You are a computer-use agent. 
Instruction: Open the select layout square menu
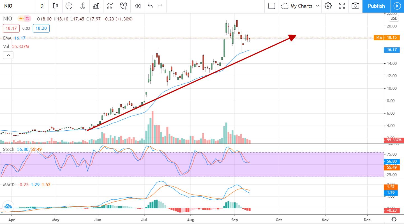(x=271, y=6)
